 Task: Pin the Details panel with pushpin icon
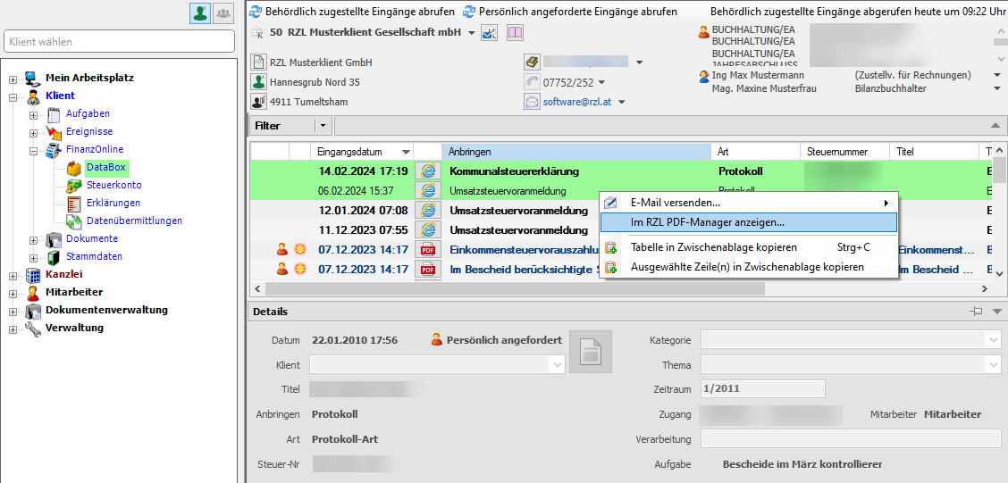[x=976, y=312]
